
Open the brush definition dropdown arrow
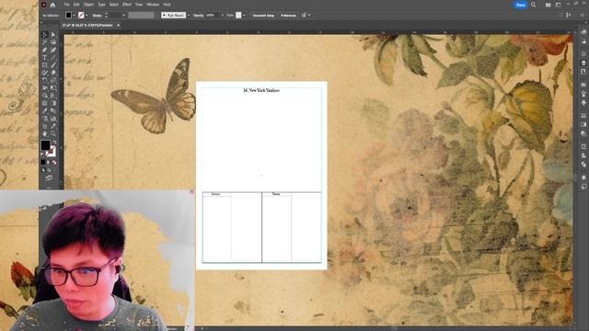click(x=189, y=16)
